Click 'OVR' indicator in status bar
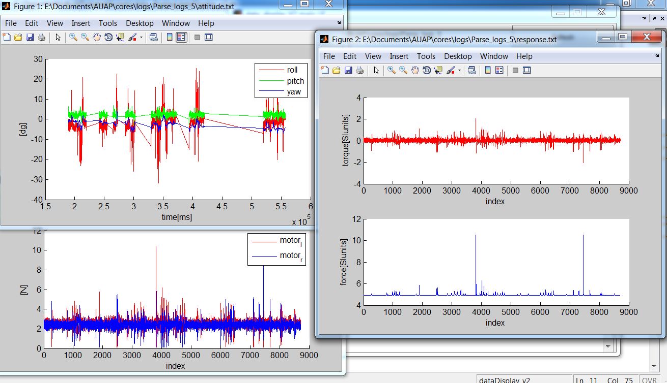The image size is (667, 383). tap(649, 379)
